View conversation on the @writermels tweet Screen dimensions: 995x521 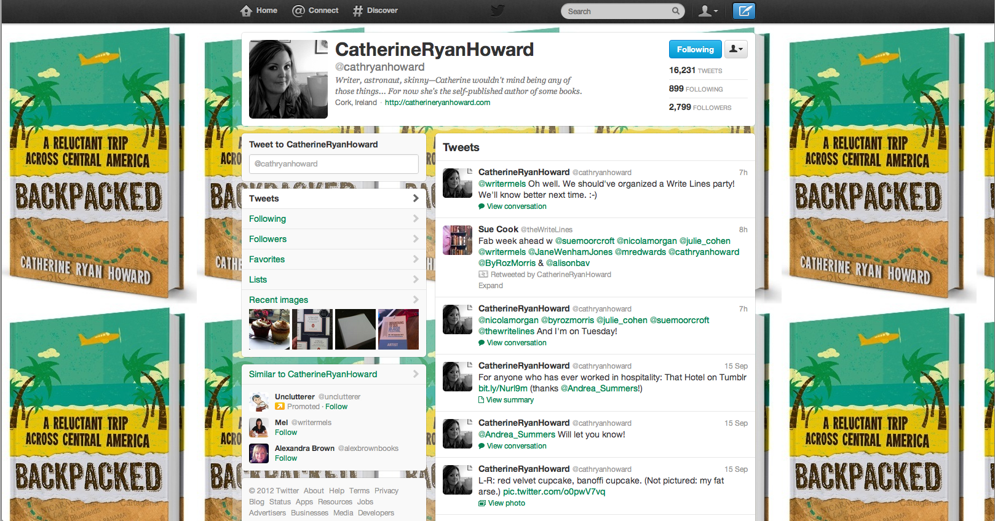click(517, 206)
